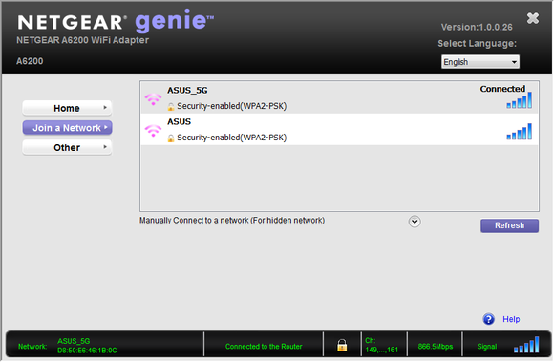Viewport: 554px width, 362px height.
Task: Click MAC address D8:50:E6:46:1B:0C in status bar
Action: point(87,351)
